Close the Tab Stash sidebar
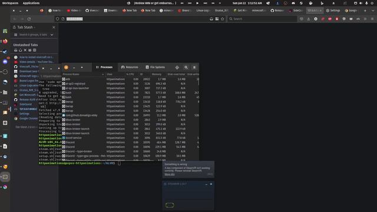This screenshot has width=377, height=212. click(54, 28)
